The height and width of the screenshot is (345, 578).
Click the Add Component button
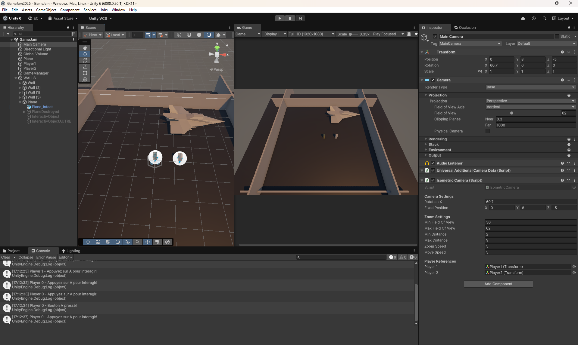[x=498, y=284]
